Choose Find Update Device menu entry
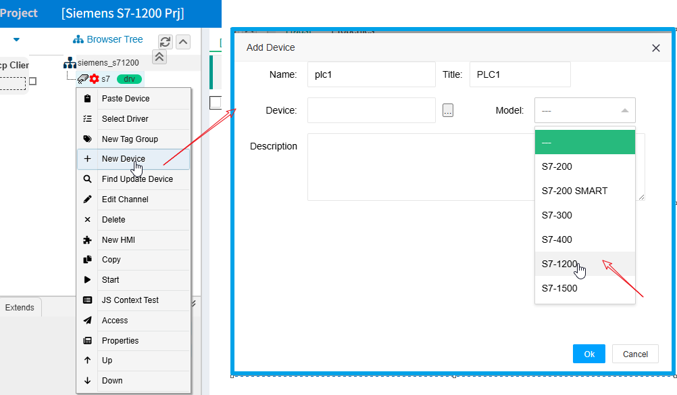 (x=134, y=179)
